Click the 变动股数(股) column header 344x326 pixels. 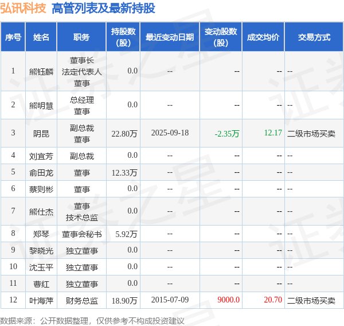(221, 37)
